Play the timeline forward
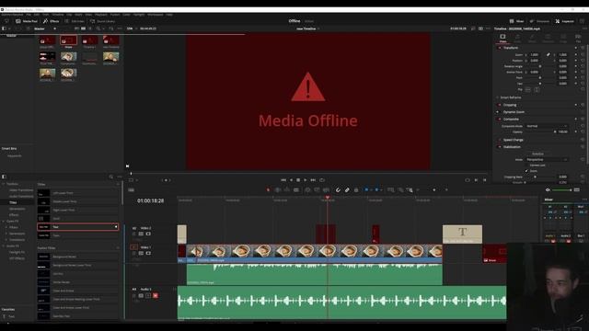The height and width of the screenshot is (331, 589). (x=305, y=180)
